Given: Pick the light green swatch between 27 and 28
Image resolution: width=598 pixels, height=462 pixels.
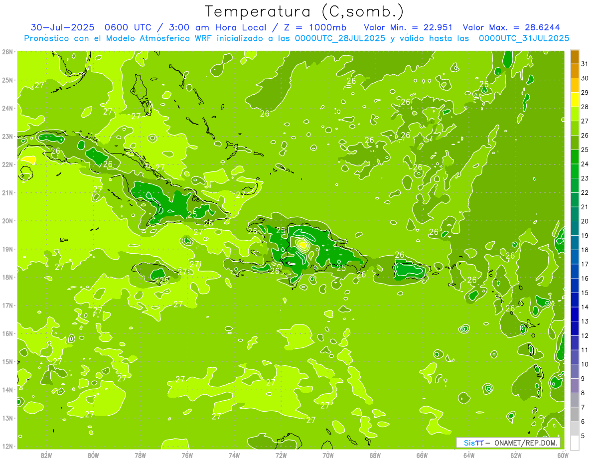Looking at the screenshot, I should pyautogui.click(x=575, y=114).
